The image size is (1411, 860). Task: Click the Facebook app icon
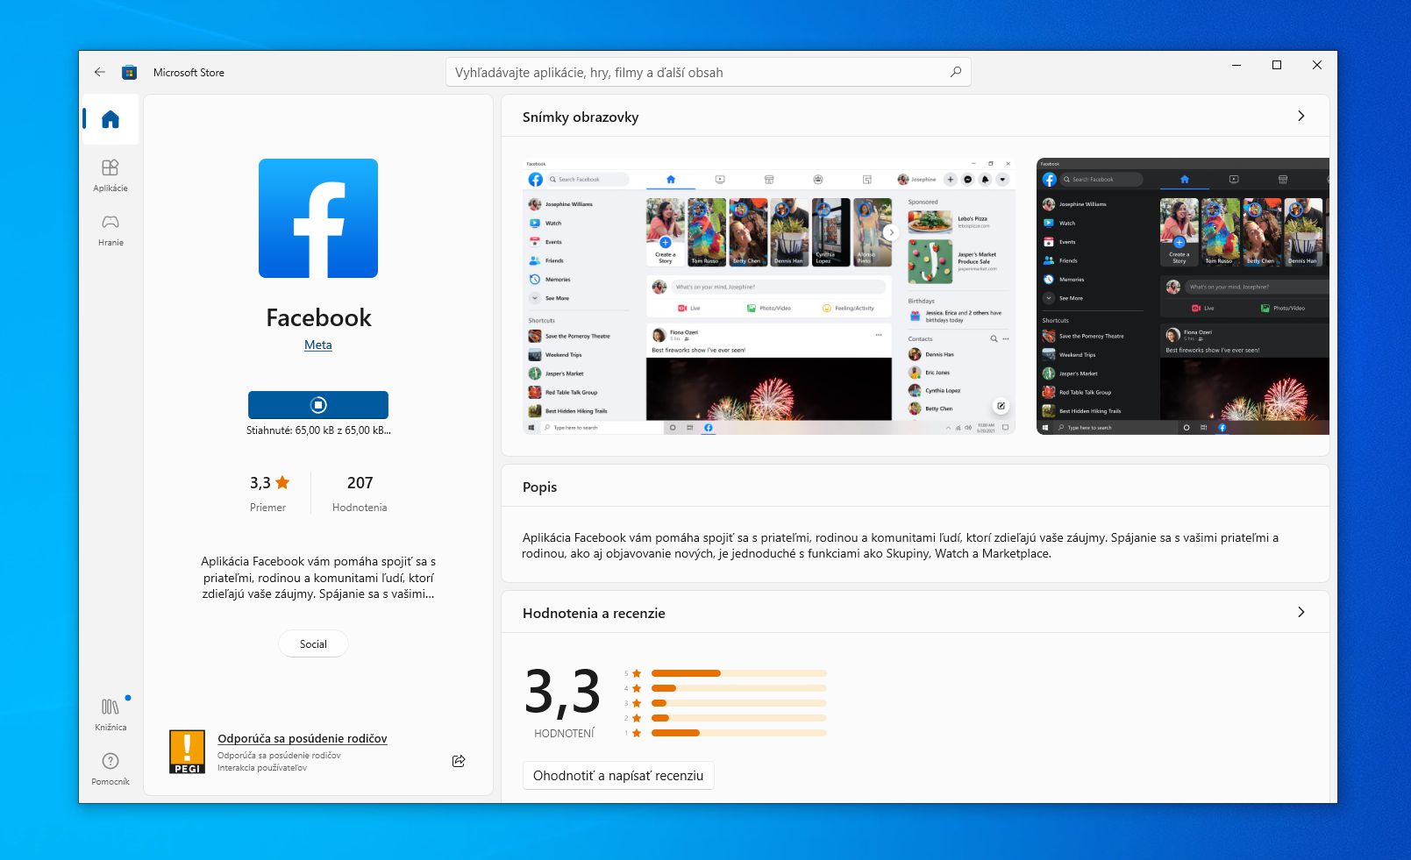tap(318, 218)
